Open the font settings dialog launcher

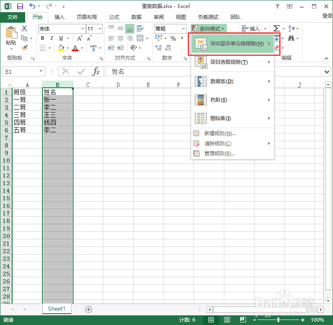101,58
